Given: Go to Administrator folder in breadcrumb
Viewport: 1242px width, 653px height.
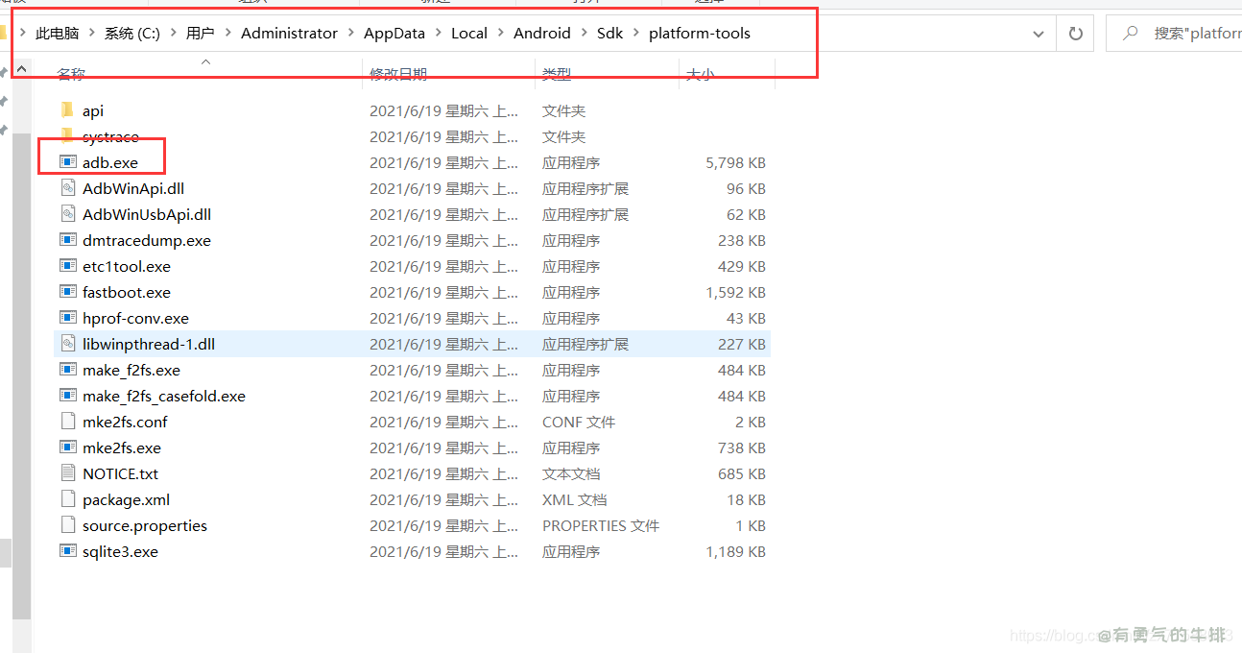Looking at the screenshot, I should [289, 34].
